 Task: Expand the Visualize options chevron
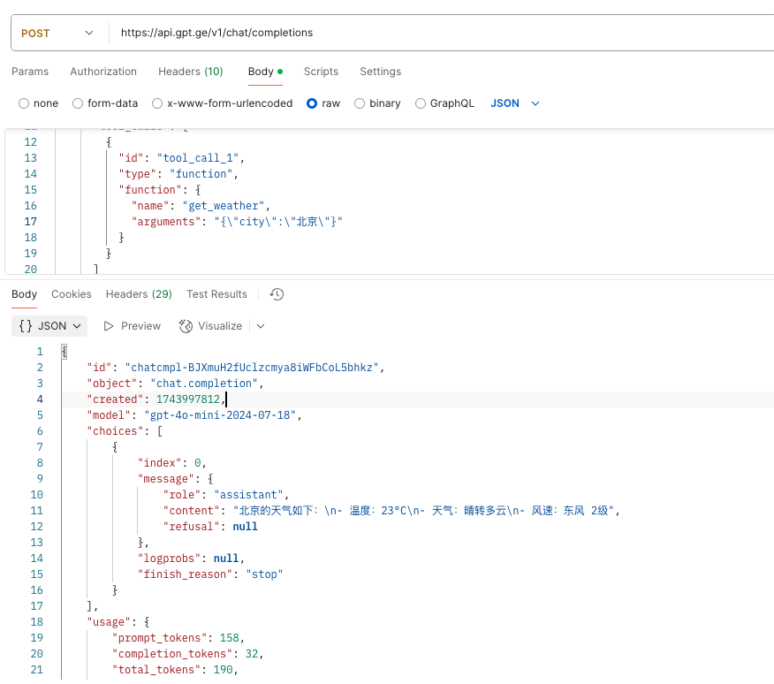tap(261, 326)
